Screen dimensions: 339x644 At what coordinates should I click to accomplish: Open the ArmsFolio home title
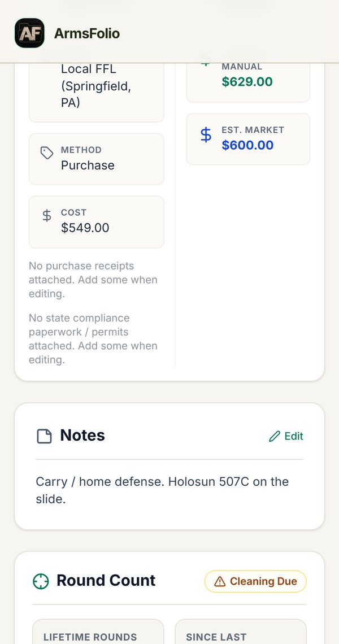click(86, 33)
